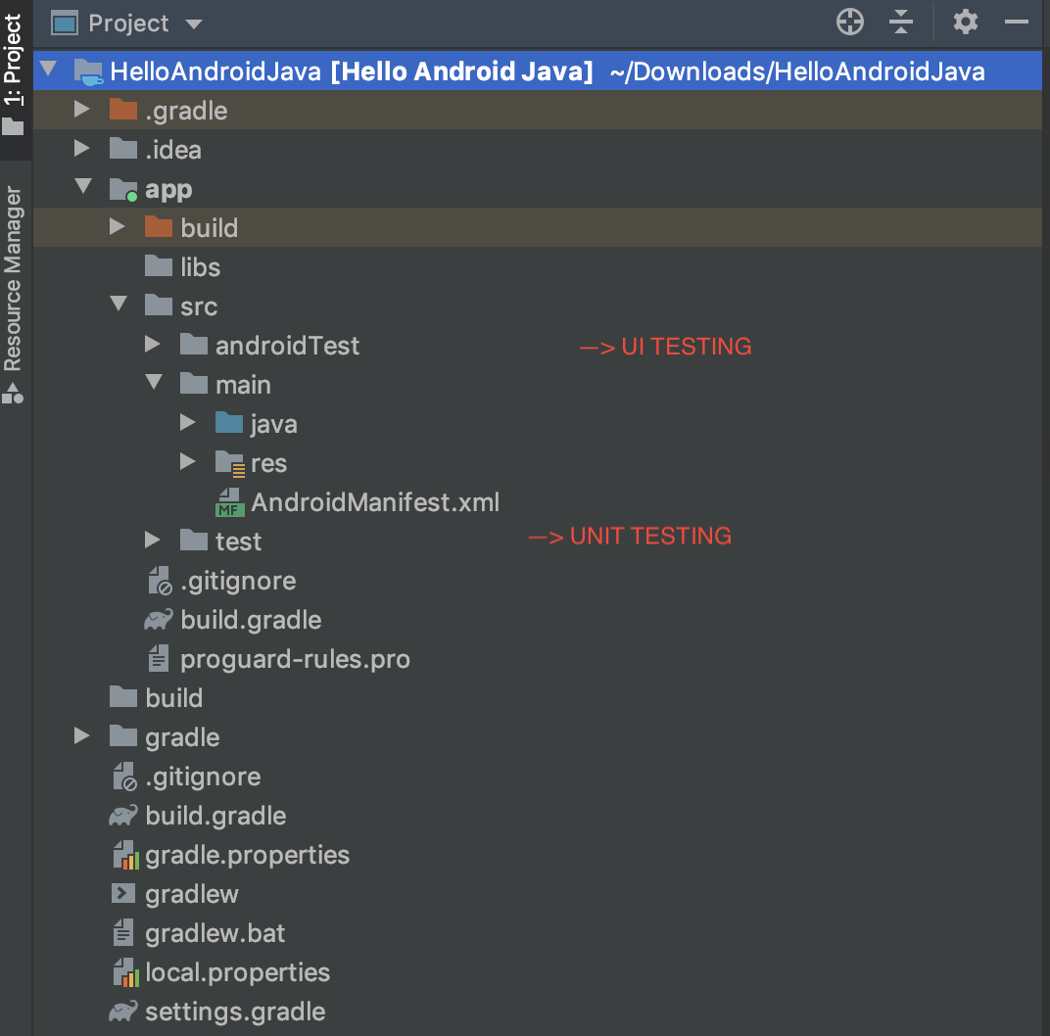Viewport: 1050px width, 1036px height.
Task: Expand the java folder under main
Action: (x=188, y=422)
